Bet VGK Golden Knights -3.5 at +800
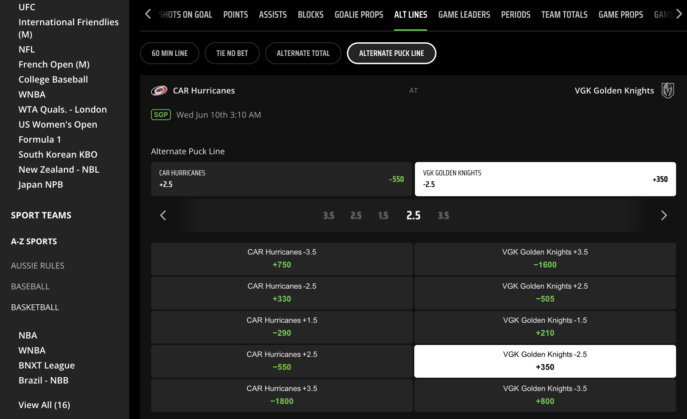 [x=545, y=395]
